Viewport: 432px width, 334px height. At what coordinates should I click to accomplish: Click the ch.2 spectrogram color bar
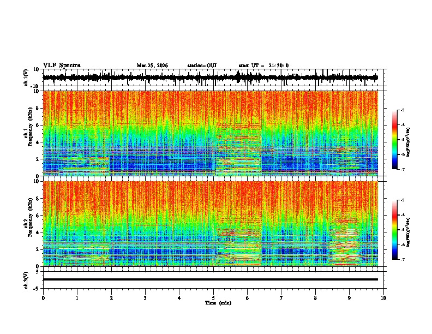[394, 230]
